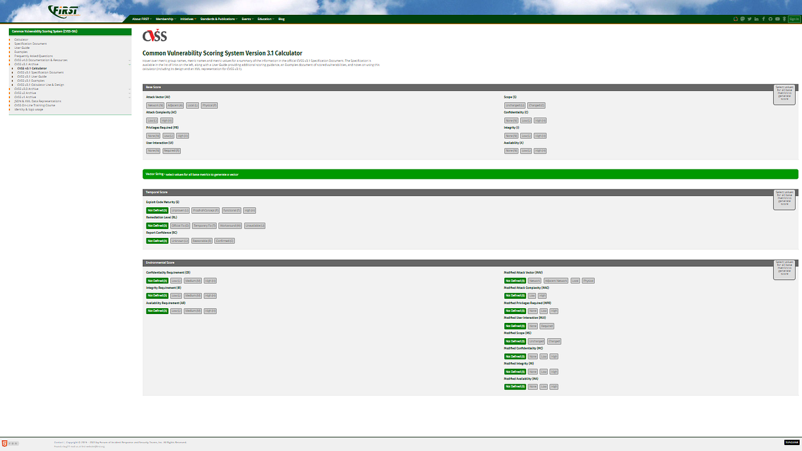Click the LinkedIn icon in the header
Screen dimensions: 802x451
click(x=758, y=19)
